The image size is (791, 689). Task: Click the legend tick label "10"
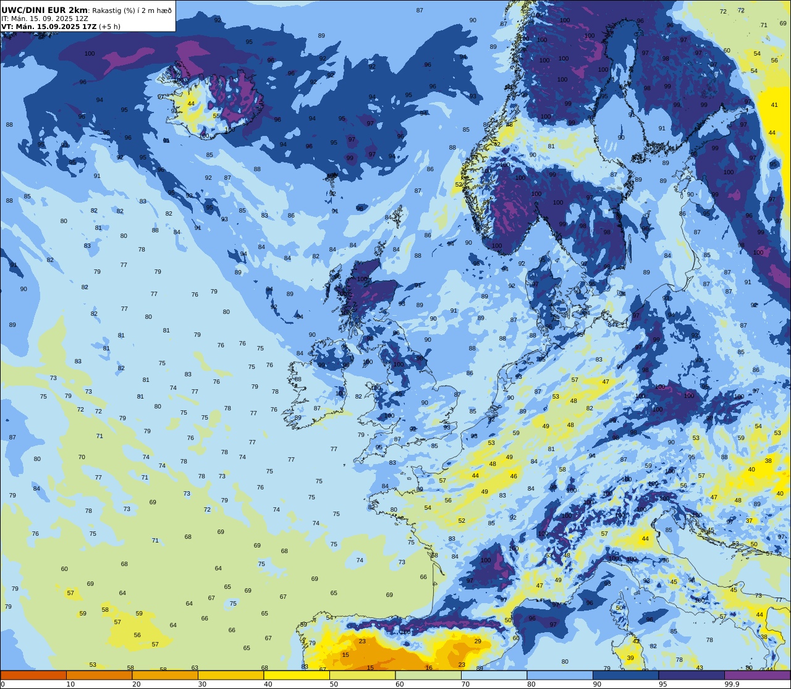tap(70, 684)
